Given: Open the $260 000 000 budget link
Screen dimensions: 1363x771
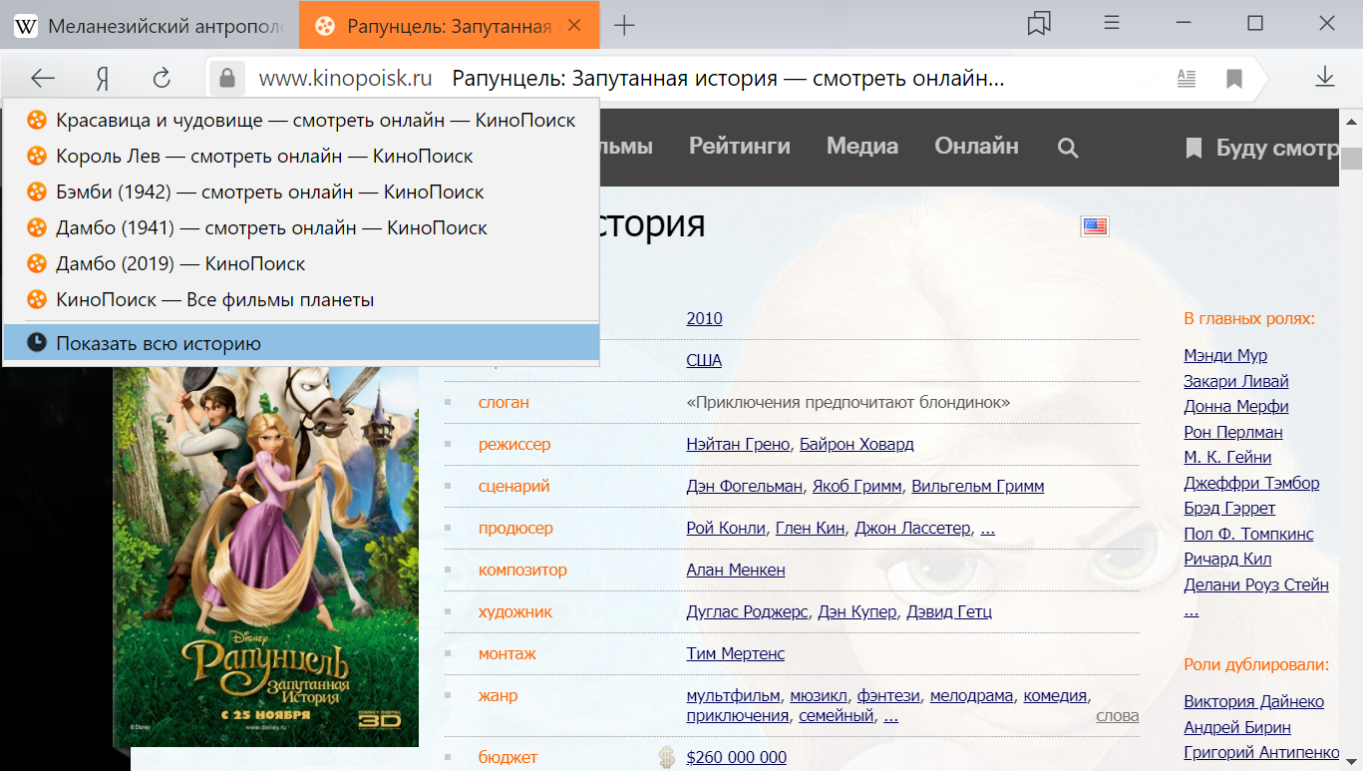Looking at the screenshot, I should pos(736,758).
